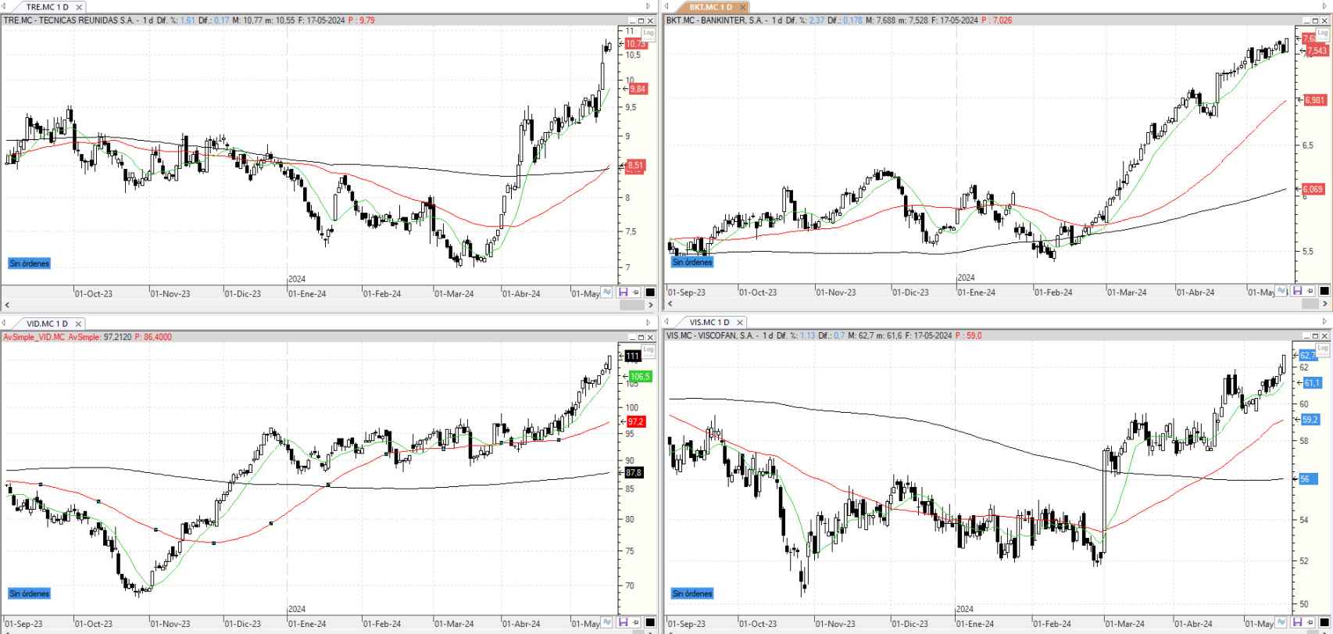Select the blue 59,2 label on VIS.MC

tap(1310, 420)
